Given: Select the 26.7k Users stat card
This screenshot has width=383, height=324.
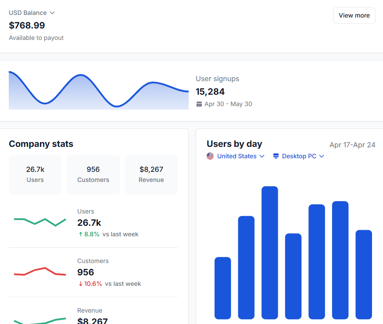Looking at the screenshot, I should pyautogui.click(x=35, y=174).
